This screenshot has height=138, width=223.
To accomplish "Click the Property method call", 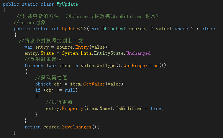I will pos(73,108).
